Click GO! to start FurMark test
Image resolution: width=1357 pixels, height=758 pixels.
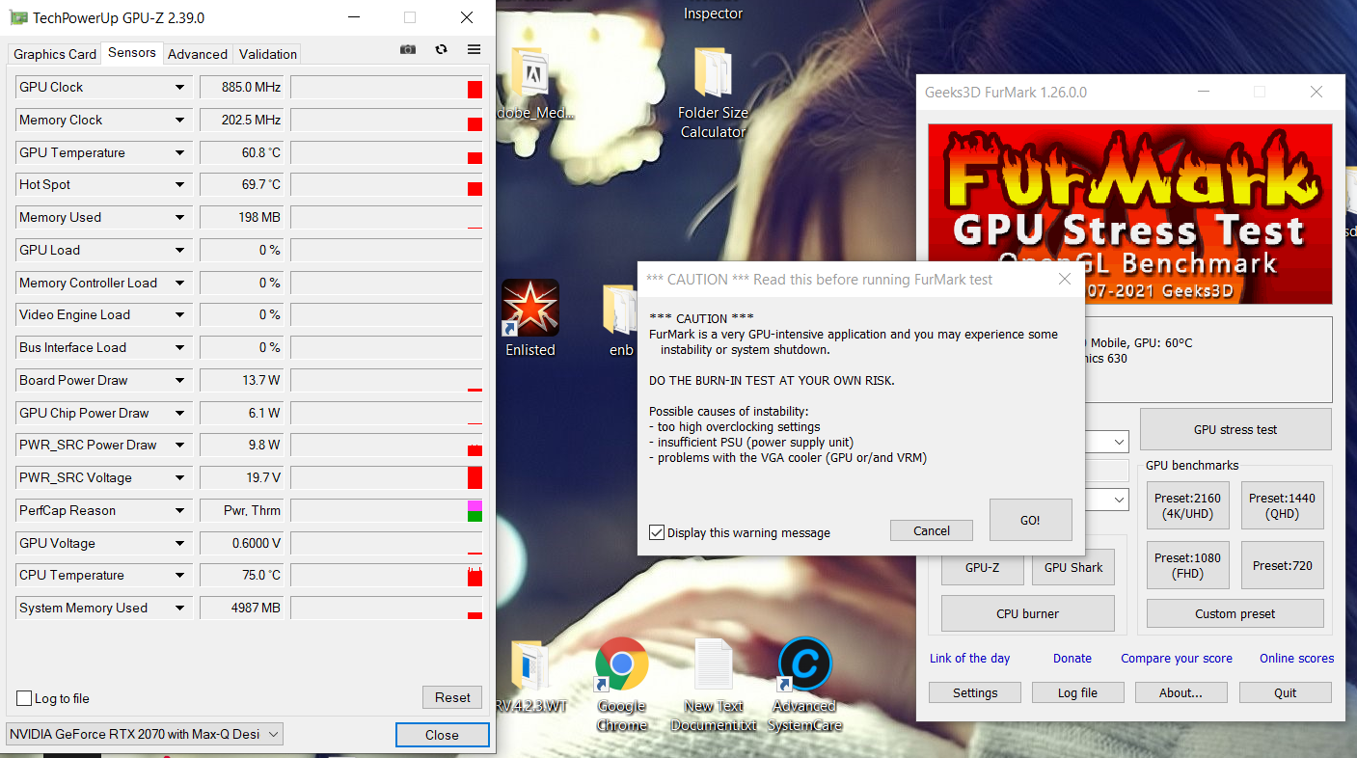pyautogui.click(x=1030, y=520)
